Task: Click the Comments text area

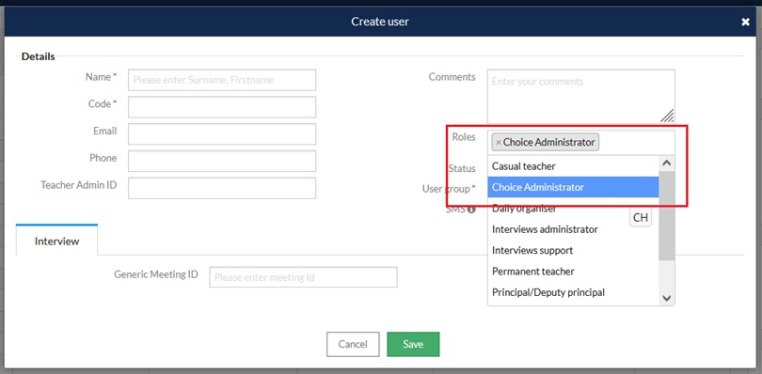Action: point(581,96)
